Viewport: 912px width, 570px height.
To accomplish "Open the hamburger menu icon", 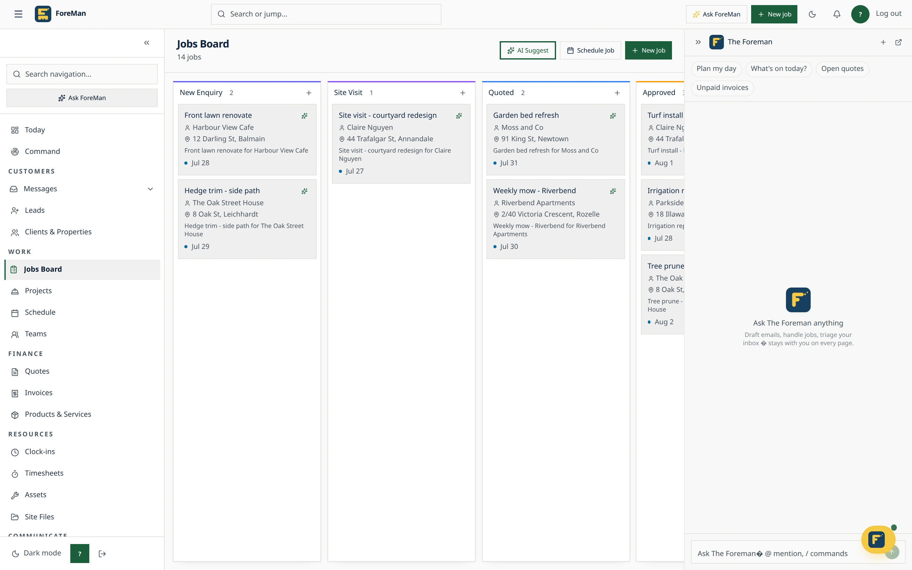I will point(18,14).
